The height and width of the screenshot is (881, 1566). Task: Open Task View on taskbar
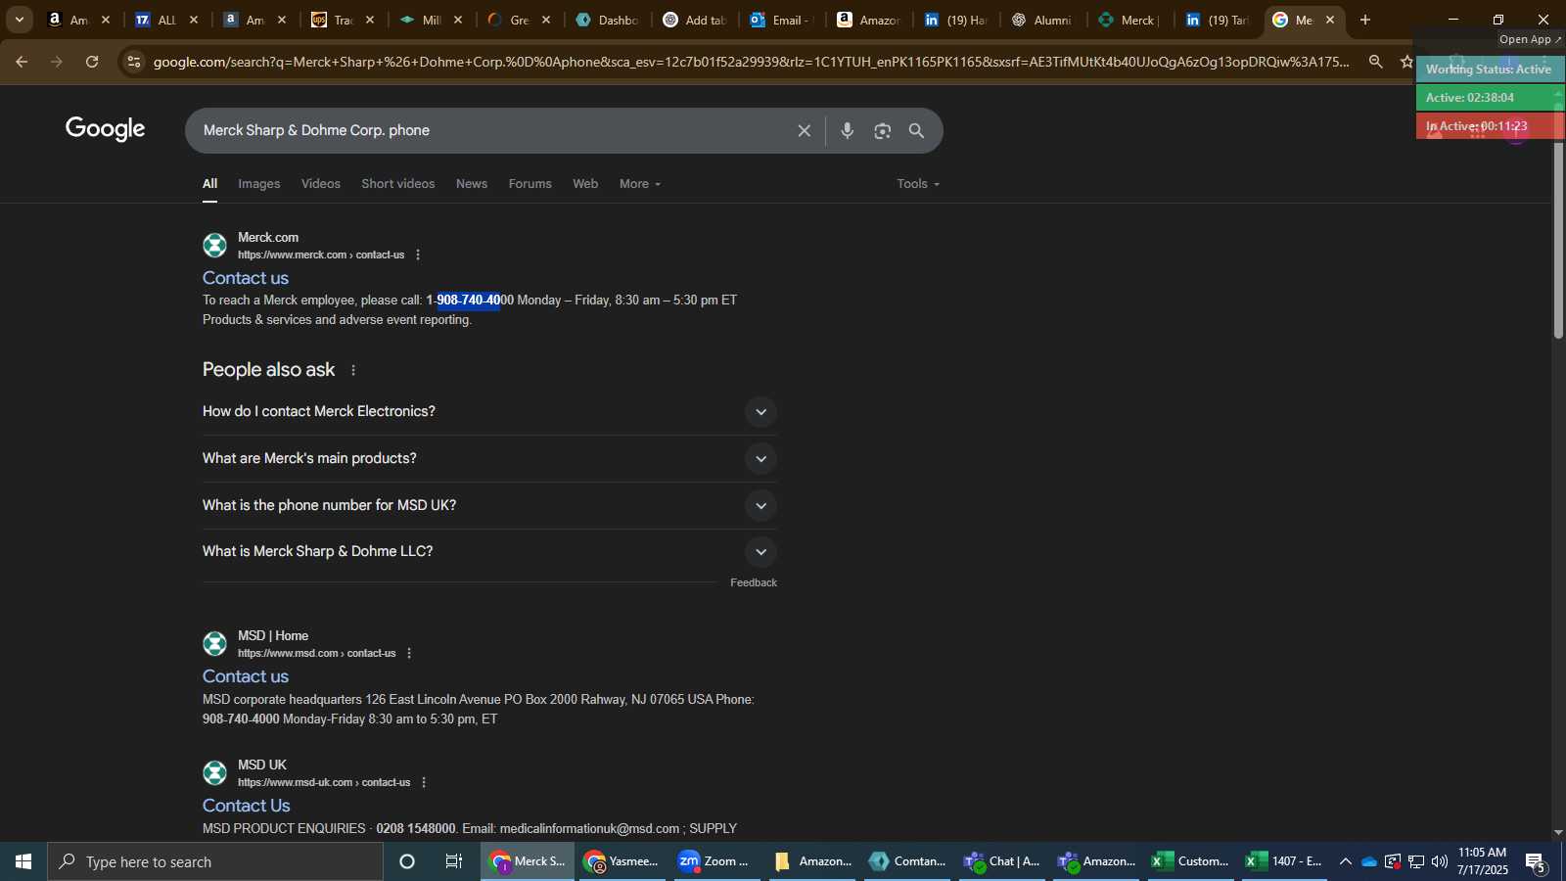454,861
